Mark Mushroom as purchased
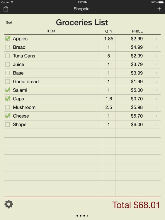This screenshot has width=165, height=220. (7, 107)
